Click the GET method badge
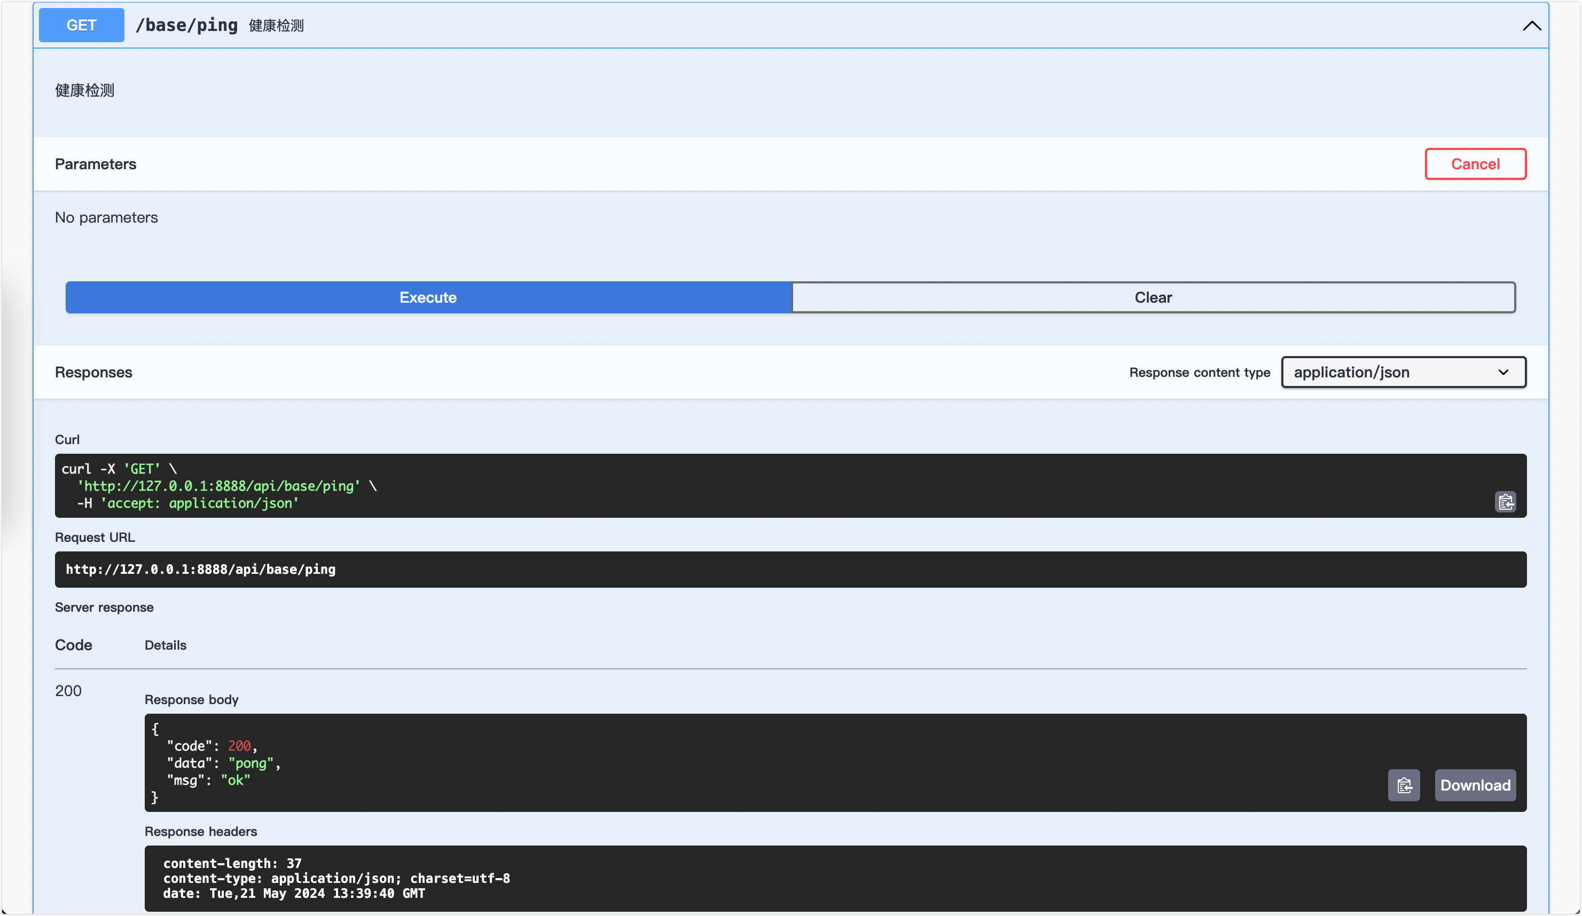The image size is (1582, 916). (82, 25)
